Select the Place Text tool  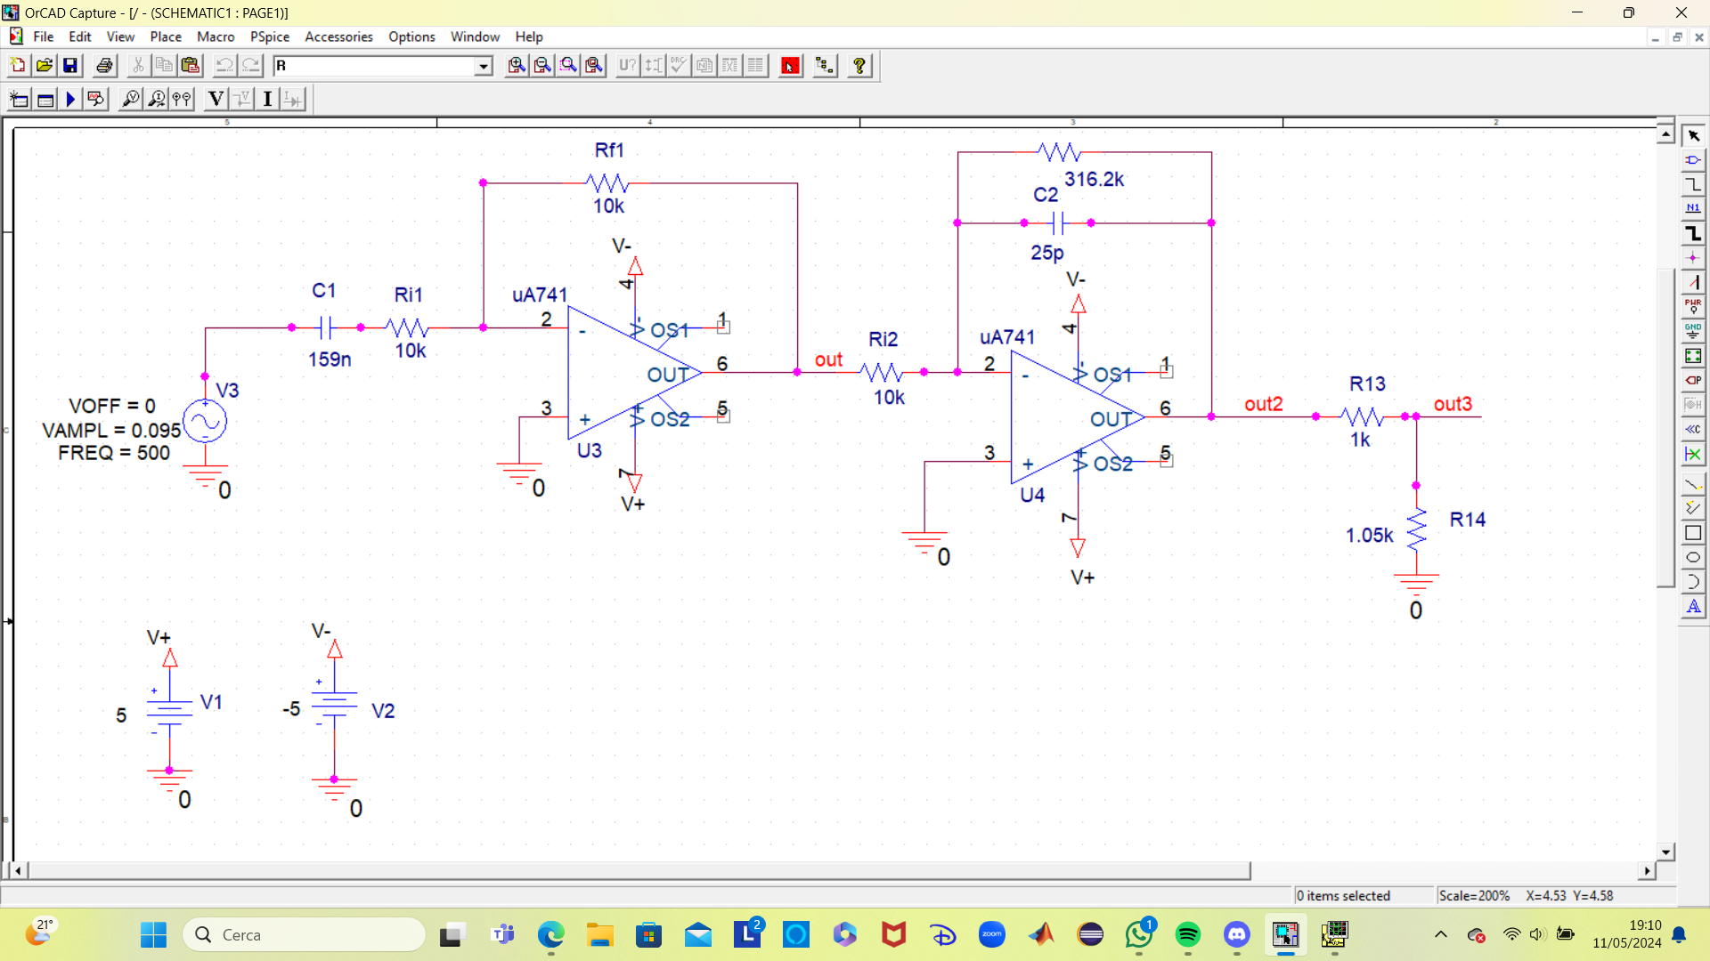(x=1693, y=607)
